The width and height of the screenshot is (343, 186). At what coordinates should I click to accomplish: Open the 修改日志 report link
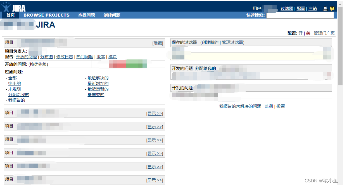pos(65,57)
